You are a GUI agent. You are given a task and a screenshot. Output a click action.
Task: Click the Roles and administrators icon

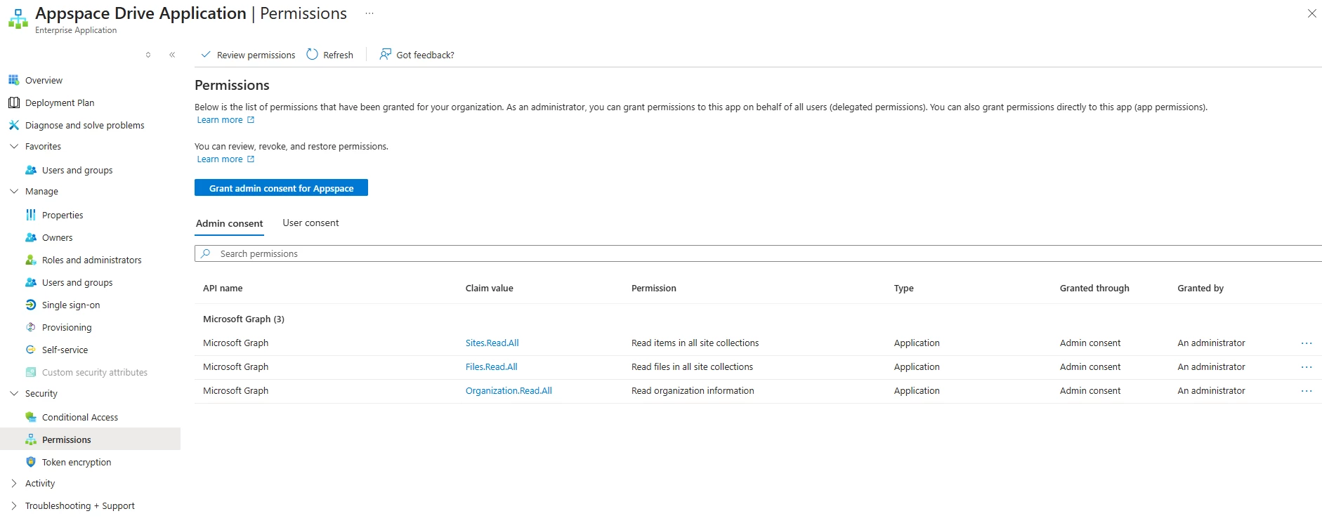tap(31, 260)
